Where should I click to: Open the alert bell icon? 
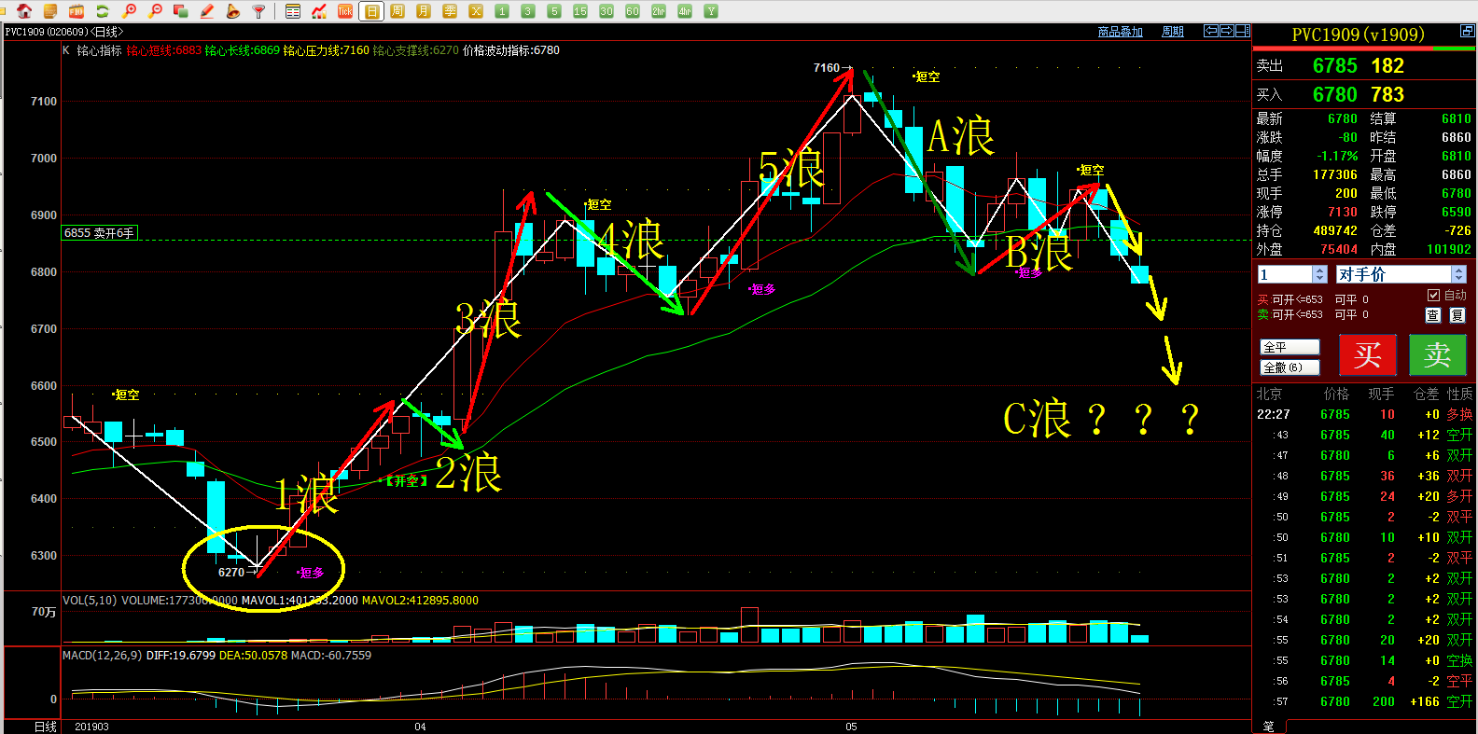233,11
